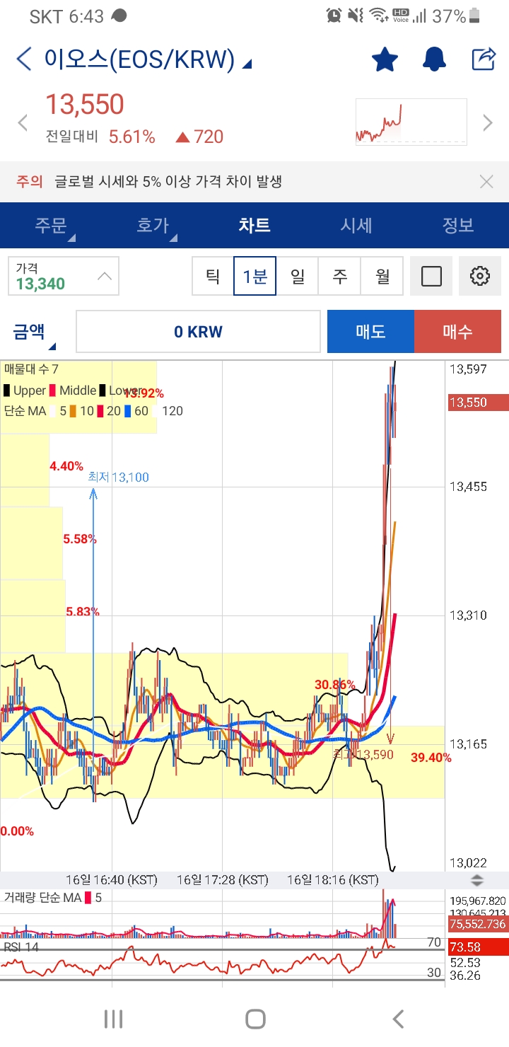509x1047 pixels.
Task: Tap the volume value 75,552.736 tag
Action: click(478, 924)
